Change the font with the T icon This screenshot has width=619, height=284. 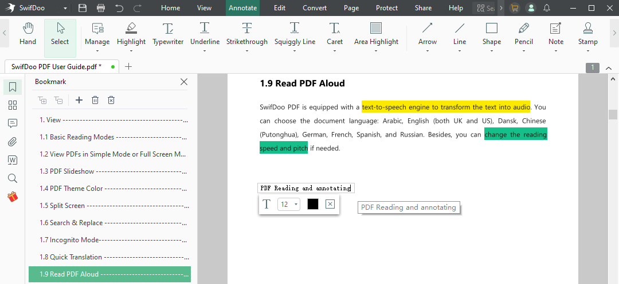pyautogui.click(x=267, y=204)
